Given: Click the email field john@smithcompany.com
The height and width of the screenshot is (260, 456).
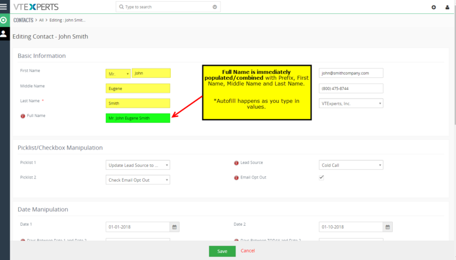Looking at the screenshot, I should (x=351, y=73).
